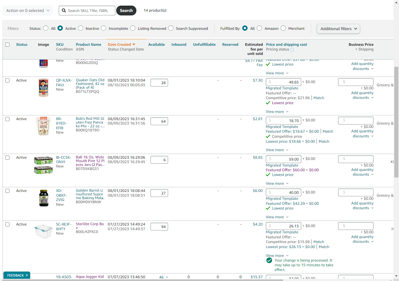Viewport: 399px width, 281px height.
Task: Click the vertical page scrollbar
Action: point(396,122)
